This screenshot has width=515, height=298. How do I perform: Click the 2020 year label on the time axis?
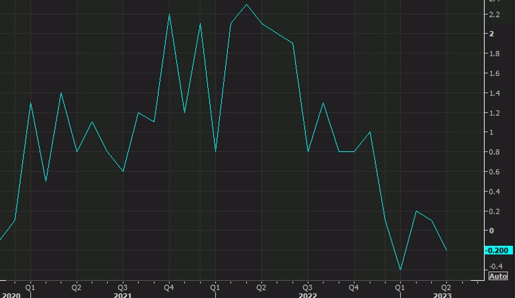pos(11,295)
